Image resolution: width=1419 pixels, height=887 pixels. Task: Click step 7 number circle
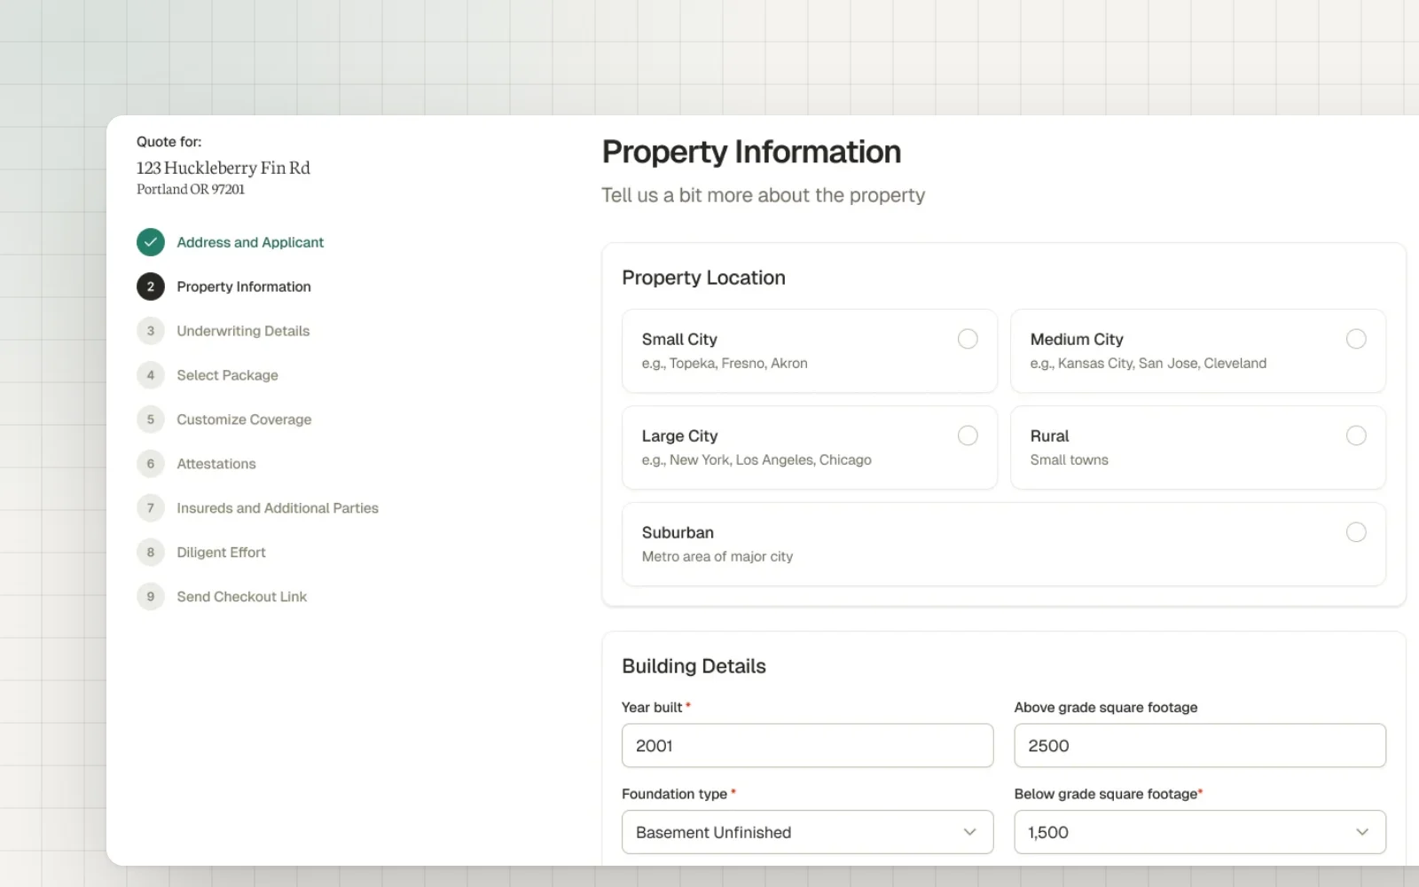[151, 508]
